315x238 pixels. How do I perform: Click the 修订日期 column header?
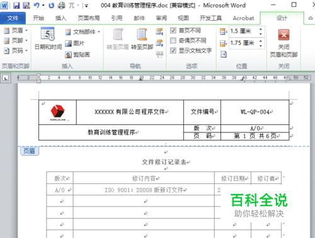pos(233,178)
